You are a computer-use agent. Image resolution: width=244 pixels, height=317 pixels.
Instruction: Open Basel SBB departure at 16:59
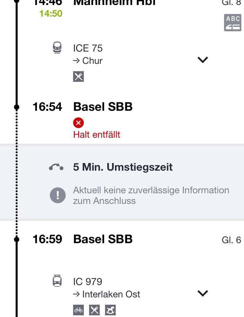point(103,239)
